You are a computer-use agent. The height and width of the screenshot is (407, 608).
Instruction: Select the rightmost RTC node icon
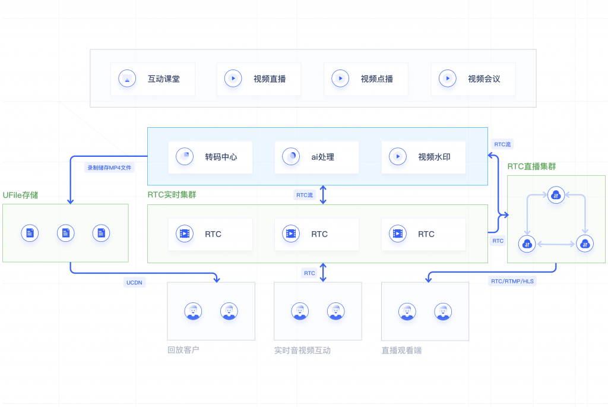click(x=397, y=234)
